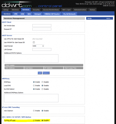This screenshot has height=124, width=116.
Task: Enable No DNS Rebind radio option
Action: coord(34,89)
